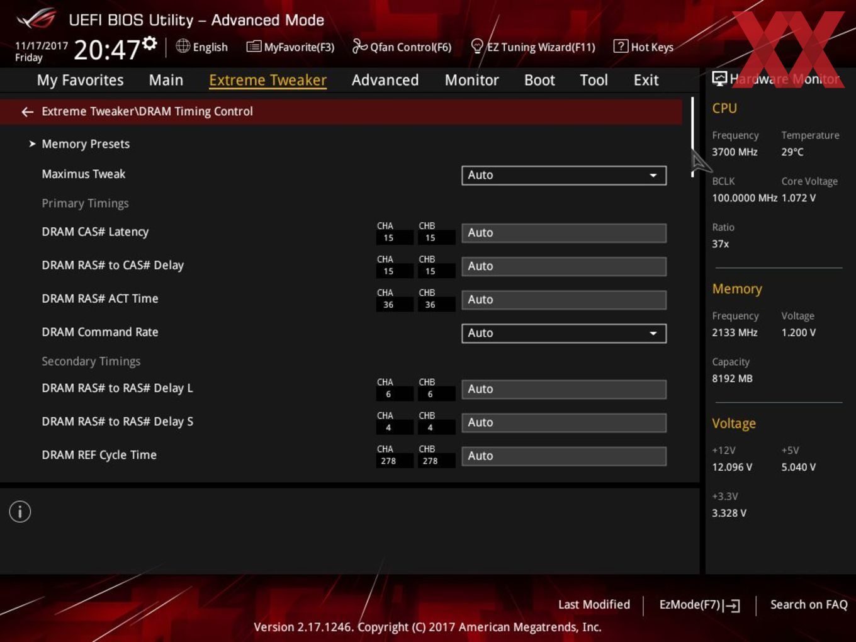Image resolution: width=856 pixels, height=642 pixels.
Task: Click the language globe icon
Action: (183, 46)
